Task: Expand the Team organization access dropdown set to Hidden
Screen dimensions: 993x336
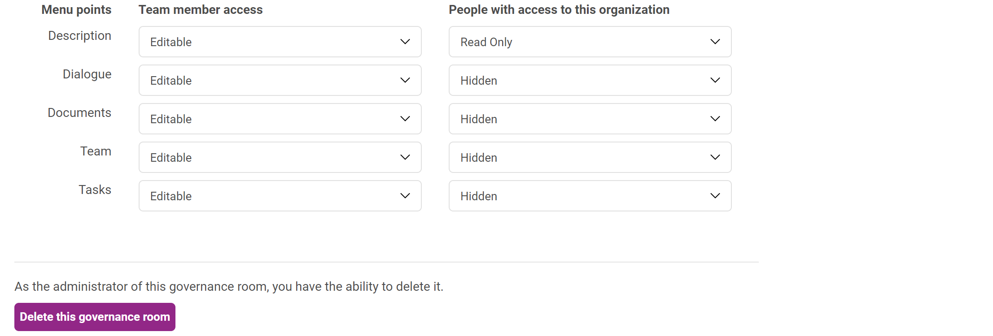Action: coord(590,157)
